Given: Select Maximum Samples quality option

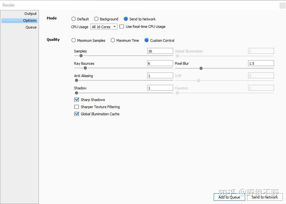Looking at the screenshot, I should point(74,40).
